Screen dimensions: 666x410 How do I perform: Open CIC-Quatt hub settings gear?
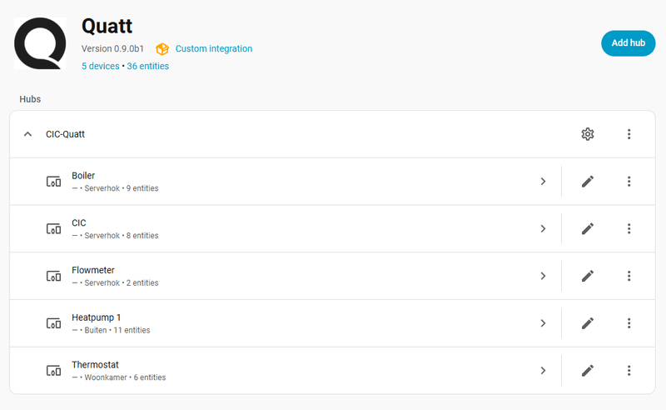click(x=588, y=134)
